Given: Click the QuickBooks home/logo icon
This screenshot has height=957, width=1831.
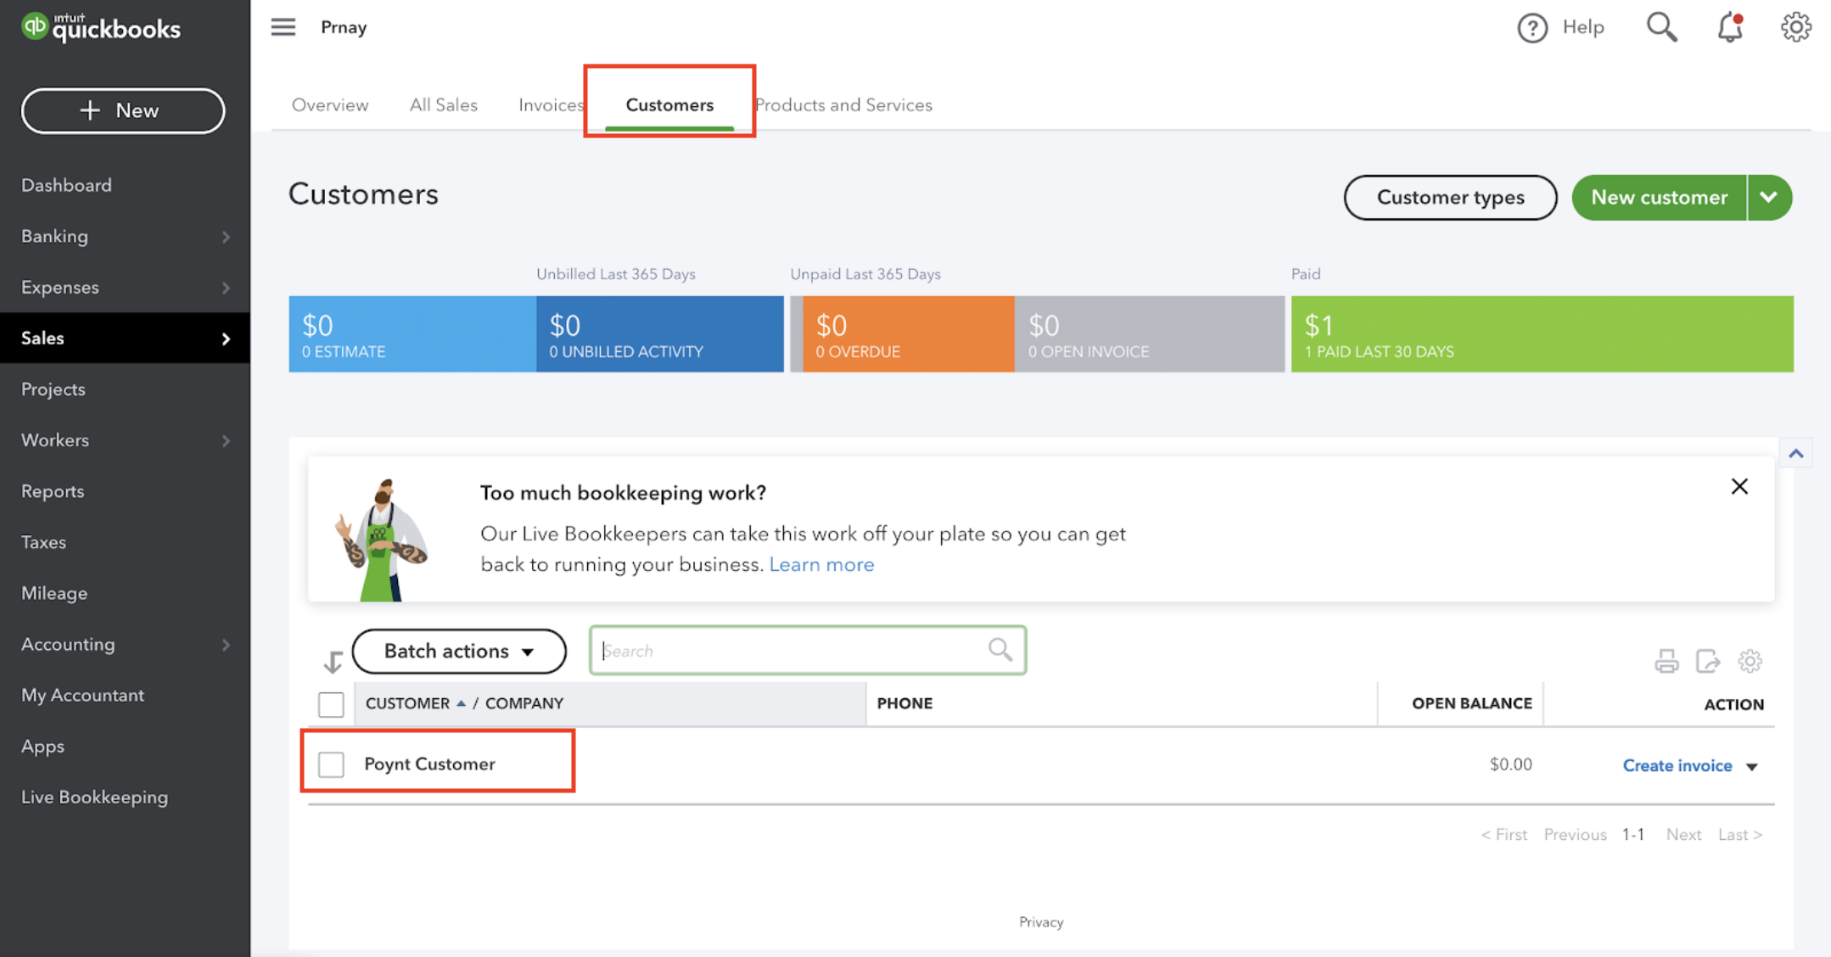Looking at the screenshot, I should coord(35,26).
